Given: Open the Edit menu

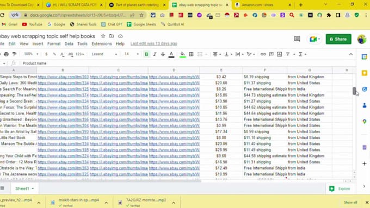Looking at the screenshot, I should point(12,44).
